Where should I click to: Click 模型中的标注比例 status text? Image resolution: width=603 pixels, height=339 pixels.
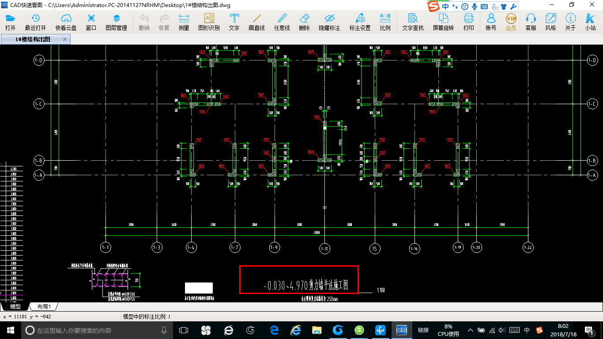[x=147, y=316]
